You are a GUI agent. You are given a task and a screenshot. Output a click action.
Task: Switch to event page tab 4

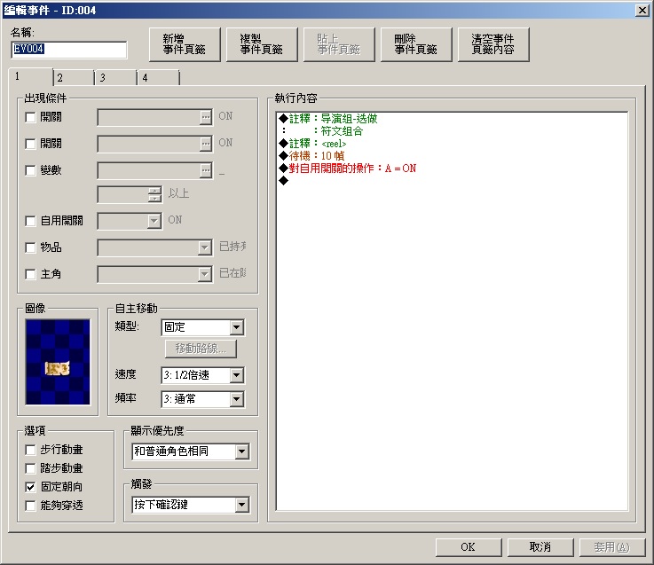[x=159, y=77]
